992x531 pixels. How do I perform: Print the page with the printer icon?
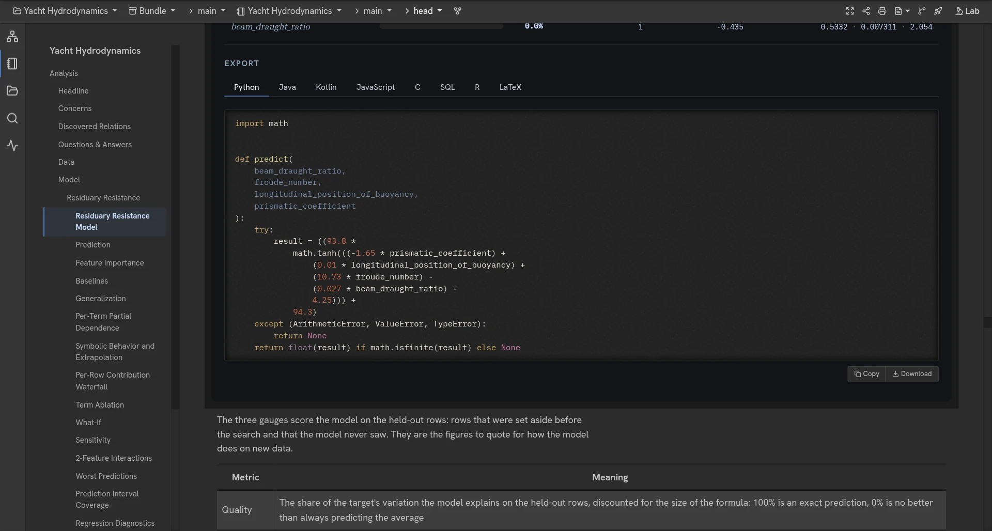882,11
